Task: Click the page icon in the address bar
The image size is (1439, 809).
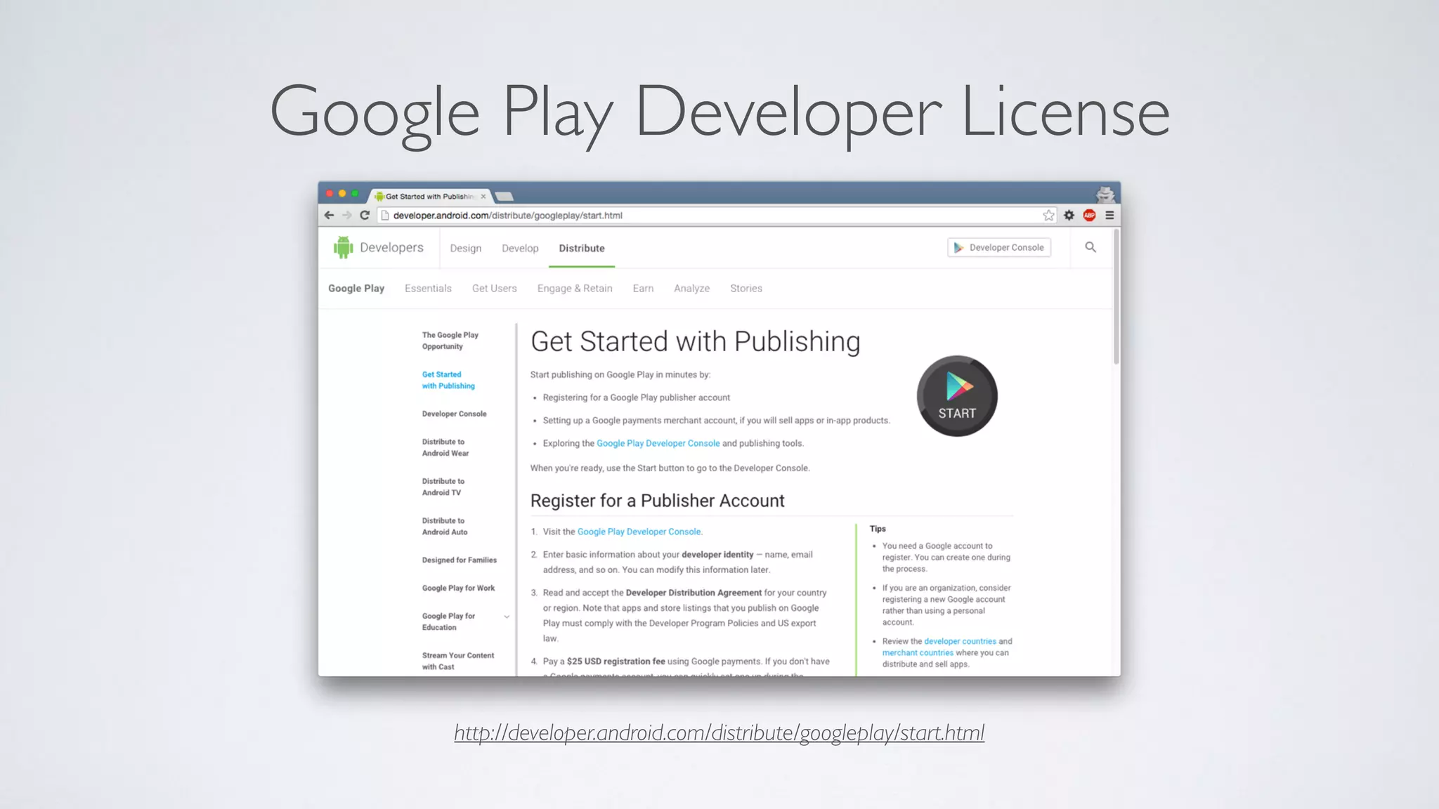Action: (385, 215)
